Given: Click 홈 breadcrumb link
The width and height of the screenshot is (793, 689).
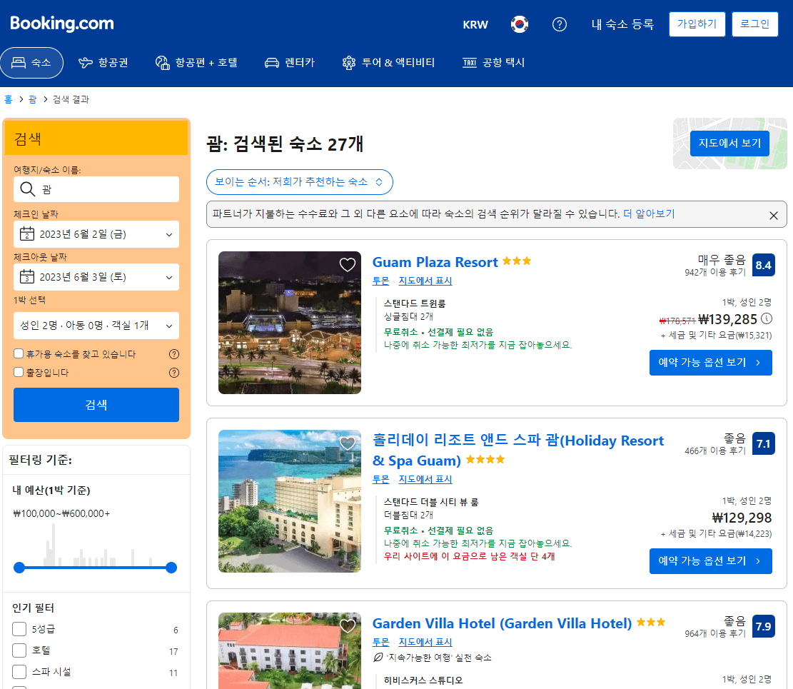Looking at the screenshot, I should [8, 99].
